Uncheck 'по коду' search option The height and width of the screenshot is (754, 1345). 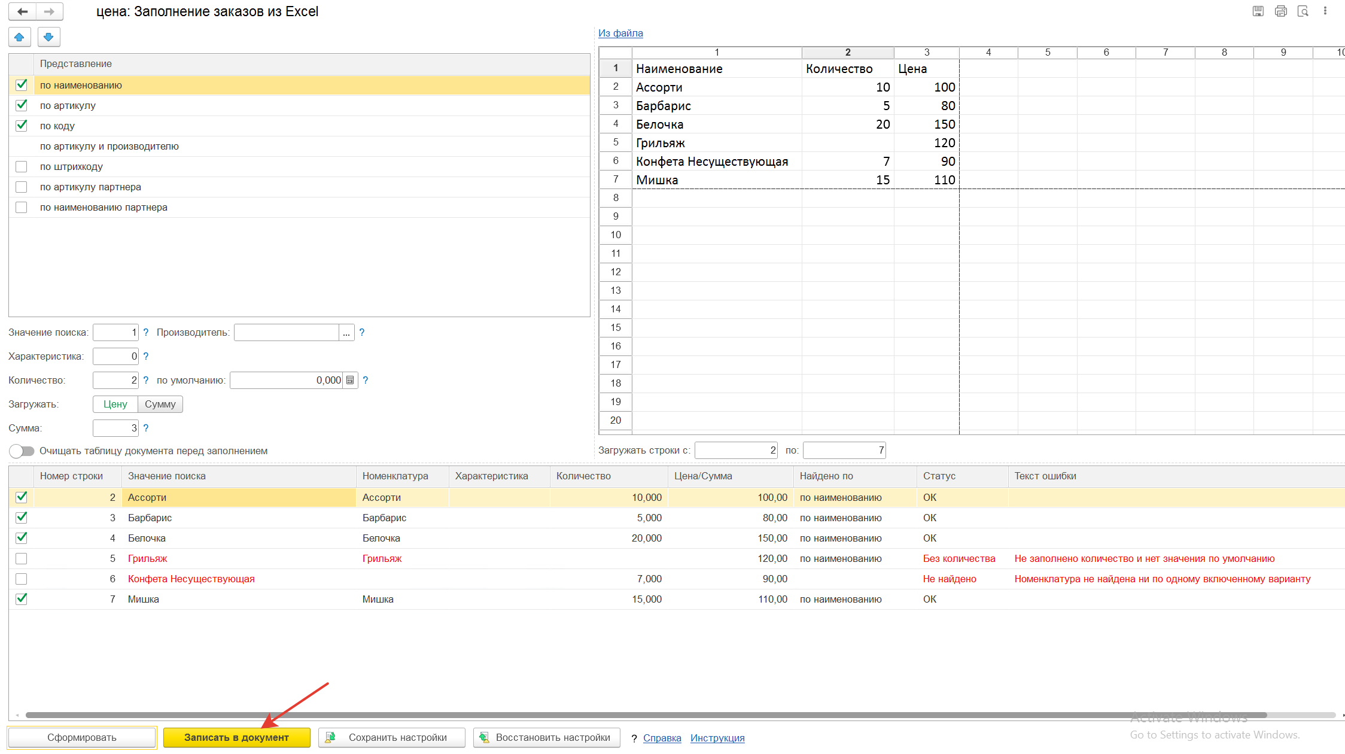pyautogui.click(x=22, y=126)
